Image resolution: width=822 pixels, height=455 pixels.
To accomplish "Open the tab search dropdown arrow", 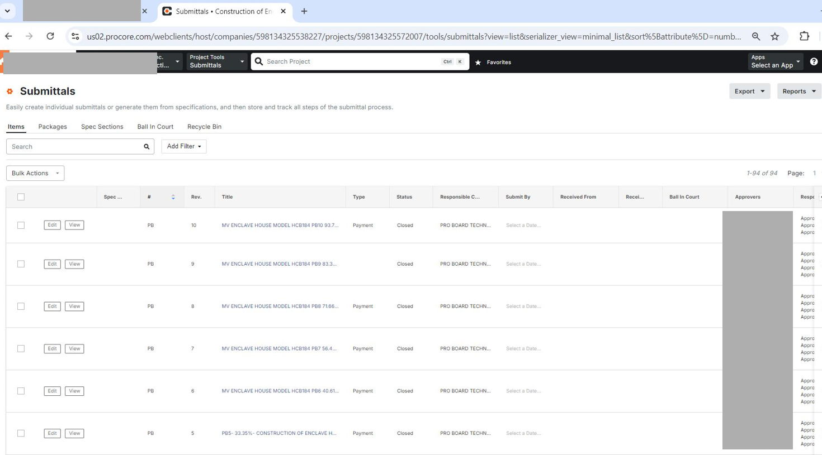I will tap(7, 11).
